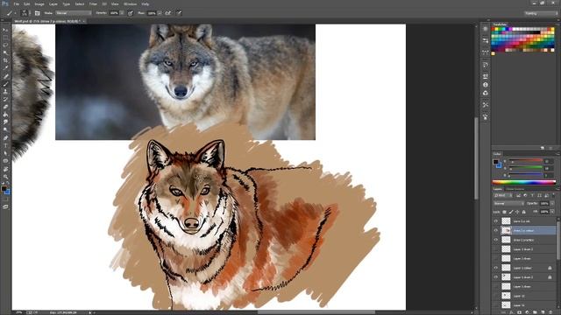Viewport: 561px width, 315px height.
Task: Hide the topmost layer via eye icon
Action: (496, 221)
